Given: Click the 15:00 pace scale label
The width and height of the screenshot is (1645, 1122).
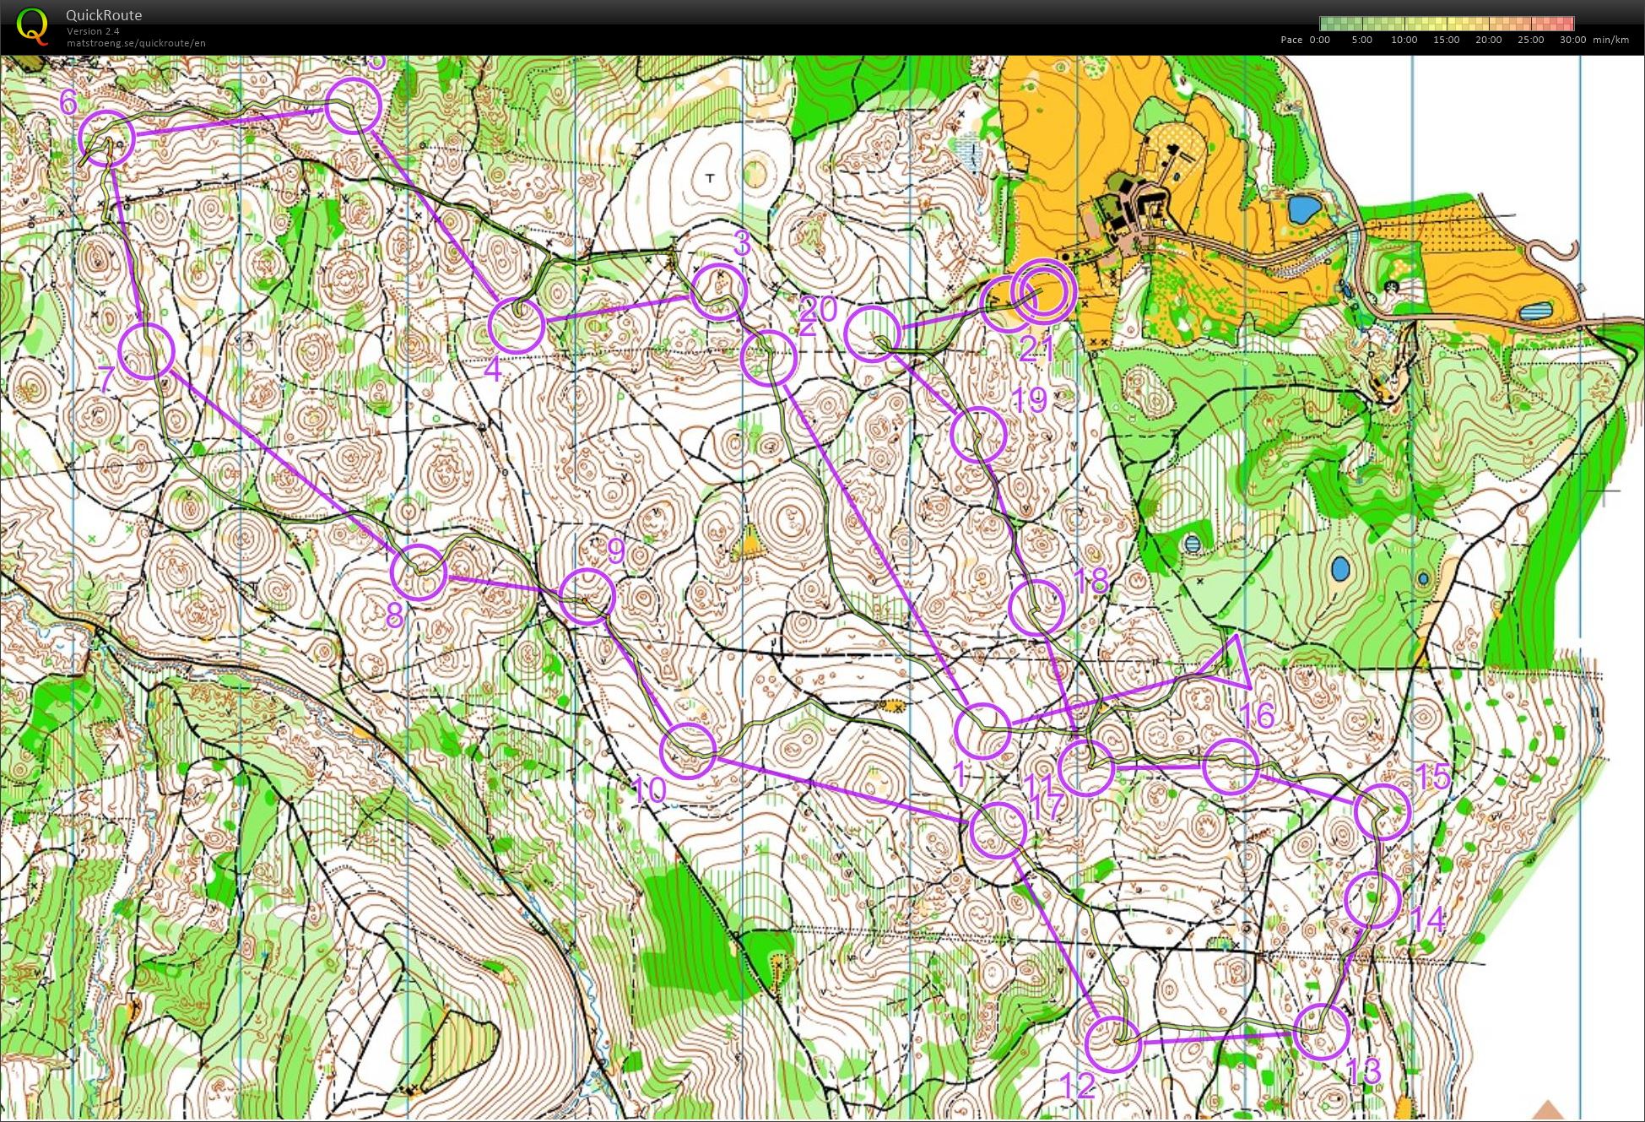Looking at the screenshot, I should point(1446,40).
